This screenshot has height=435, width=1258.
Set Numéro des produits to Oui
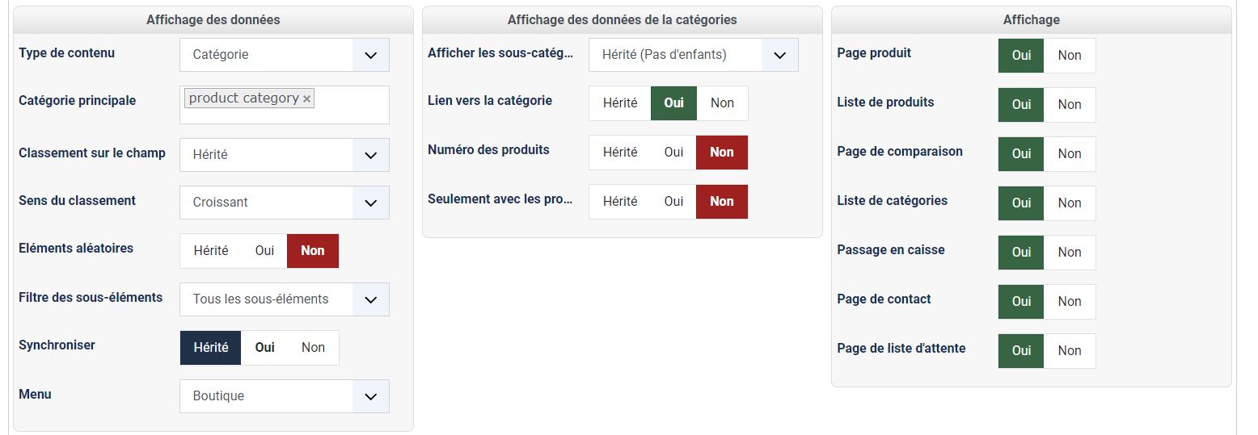[x=673, y=153]
